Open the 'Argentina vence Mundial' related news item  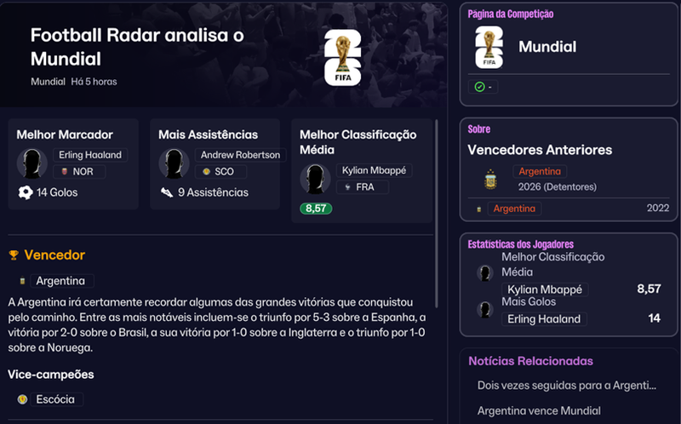pyautogui.click(x=539, y=410)
